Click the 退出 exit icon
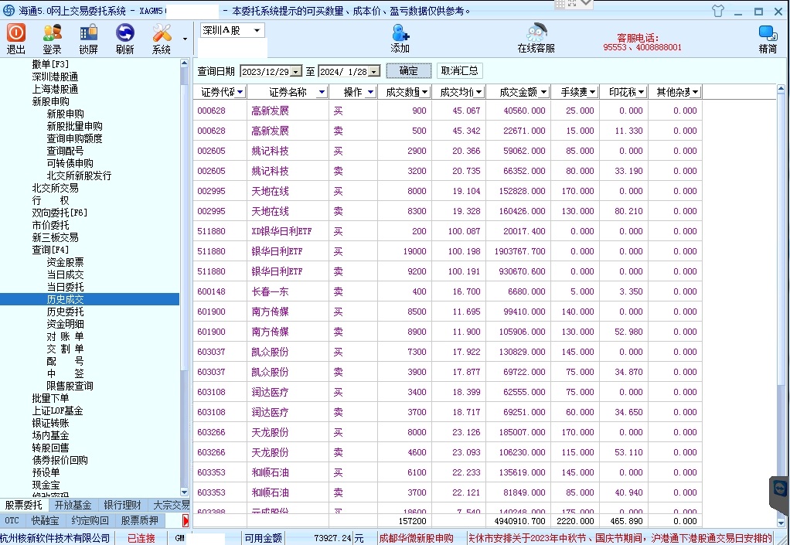The height and width of the screenshot is (545, 790). pyautogui.click(x=15, y=33)
